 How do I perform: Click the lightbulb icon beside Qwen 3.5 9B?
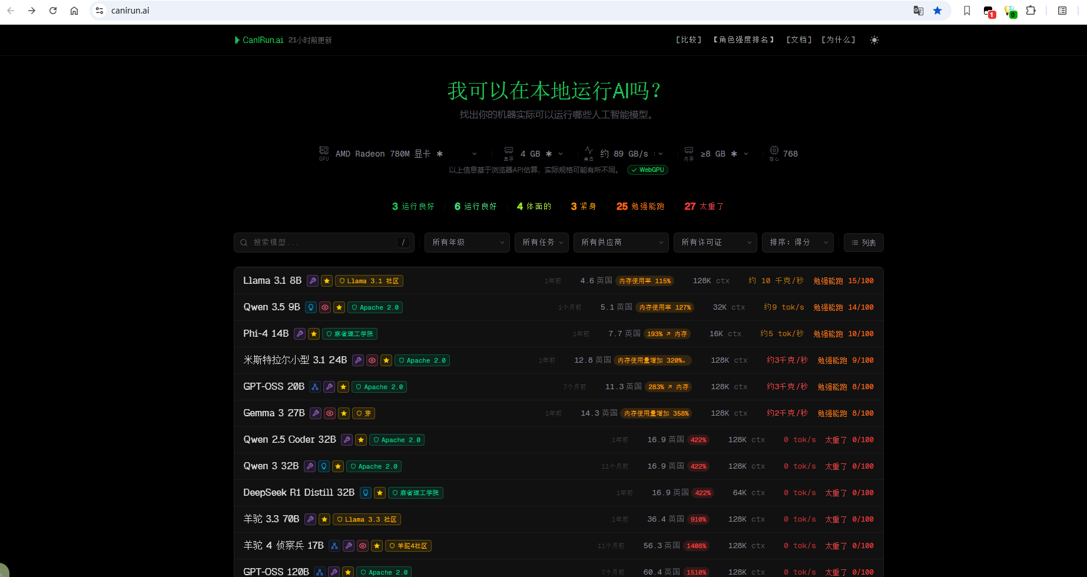(x=311, y=307)
